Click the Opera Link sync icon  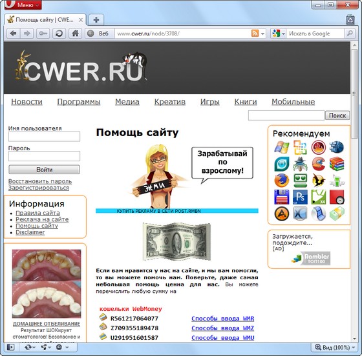pos(28,347)
